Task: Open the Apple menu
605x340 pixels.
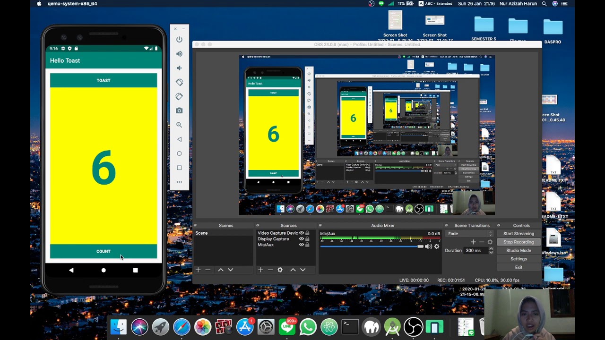Action: tap(39, 4)
